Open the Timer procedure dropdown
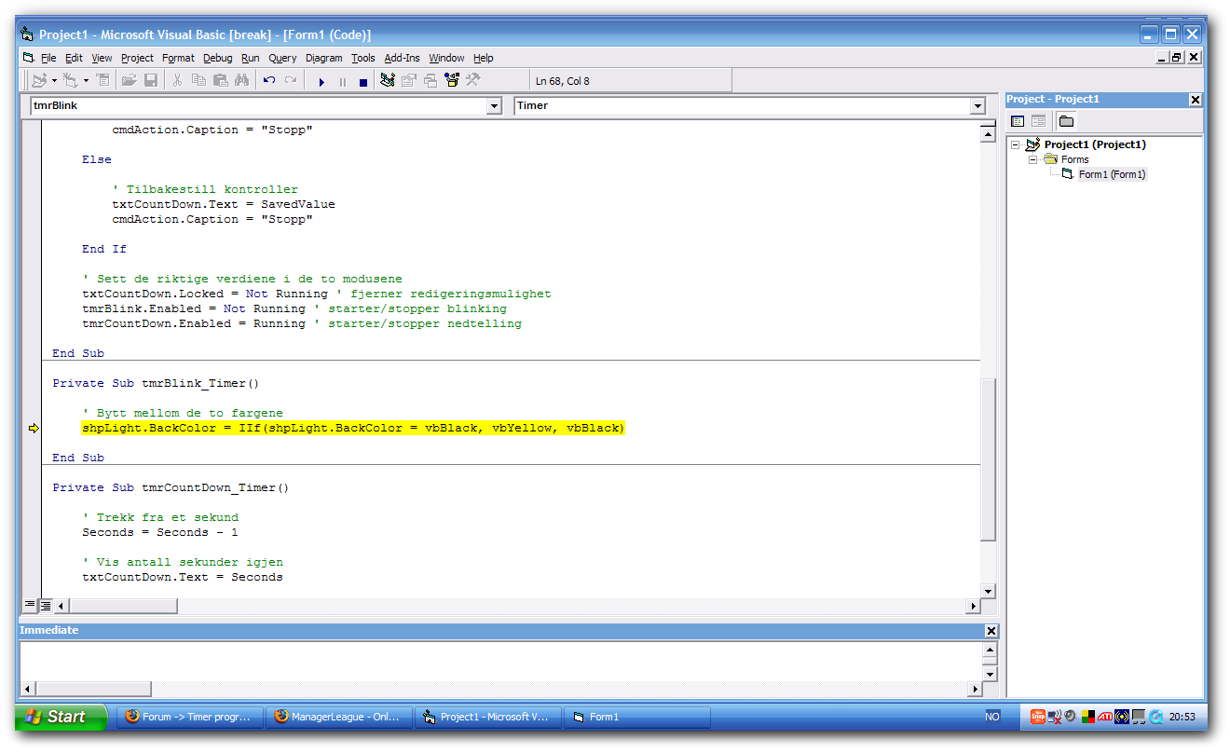 [977, 106]
